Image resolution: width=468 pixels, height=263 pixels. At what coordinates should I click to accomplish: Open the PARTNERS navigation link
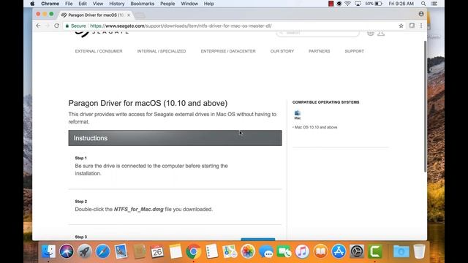[x=319, y=51]
